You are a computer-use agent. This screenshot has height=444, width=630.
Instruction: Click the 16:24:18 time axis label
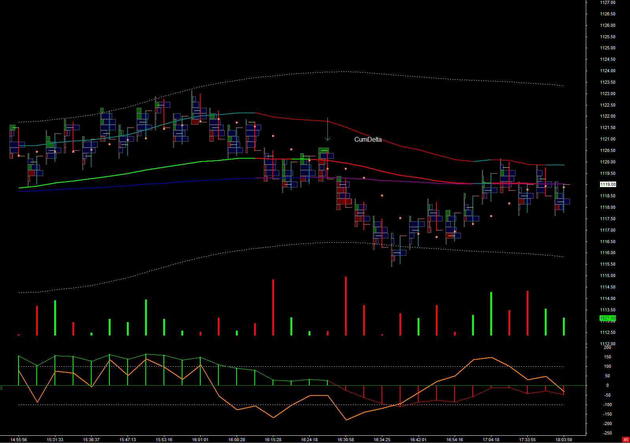click(309, 440)
